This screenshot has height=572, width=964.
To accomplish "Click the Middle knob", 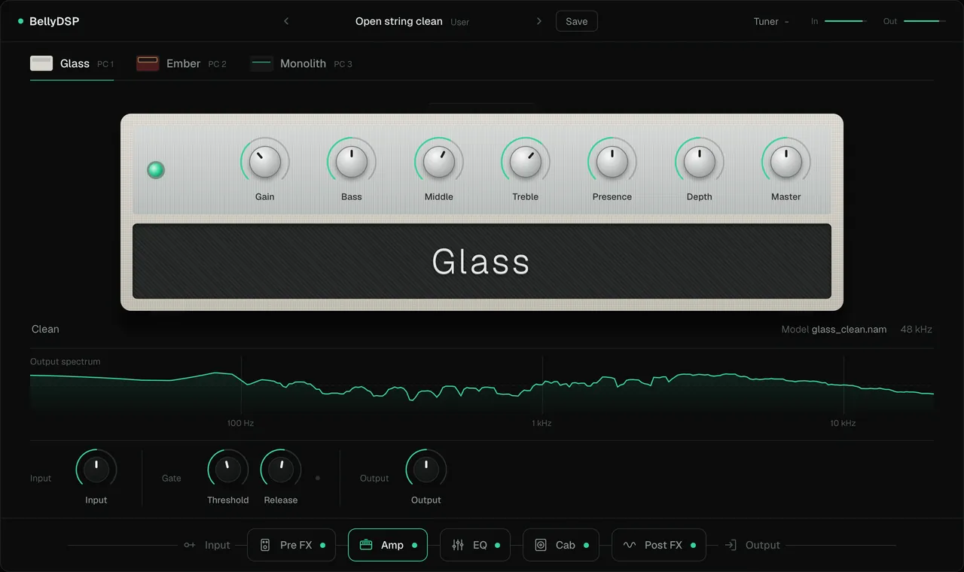I will click(x=439, y=162).
